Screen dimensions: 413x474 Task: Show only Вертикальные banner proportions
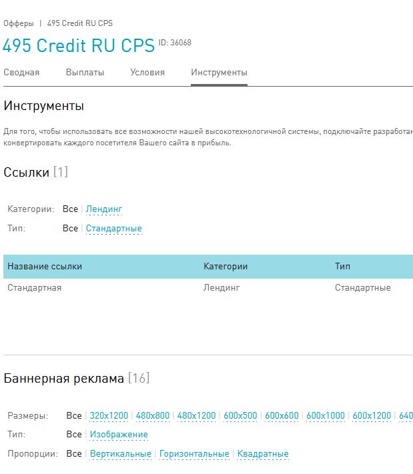[120, 454]
